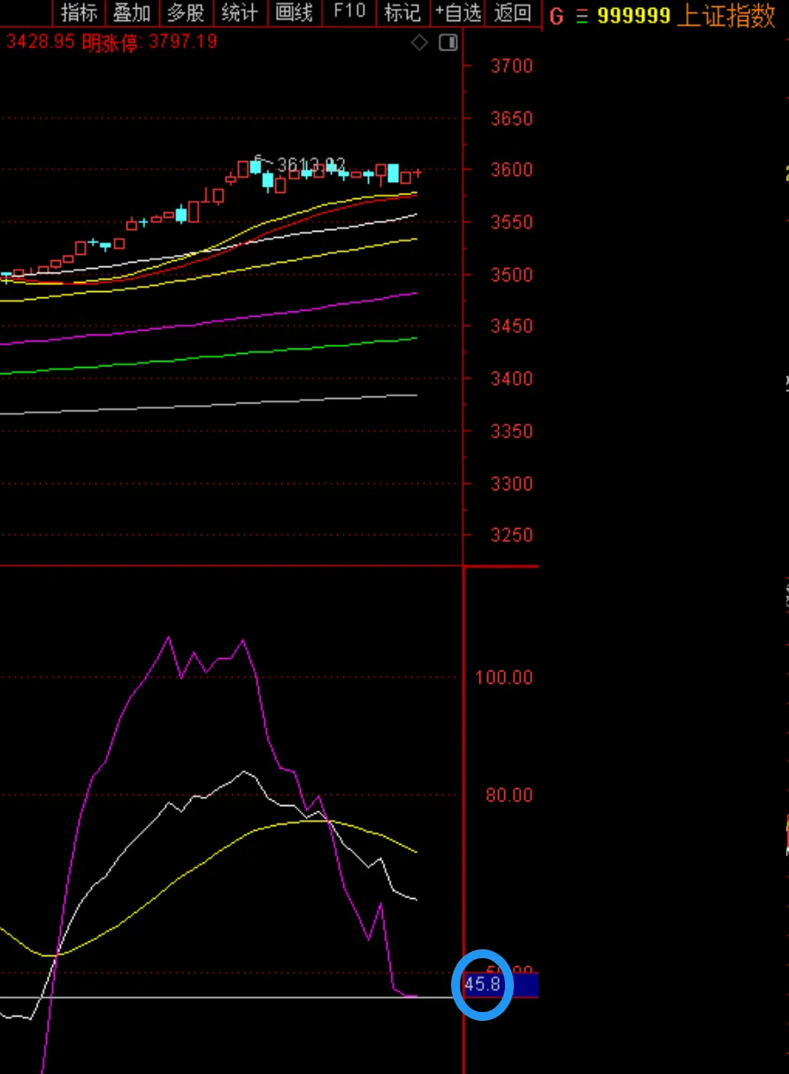Click the 3500 price axis label
Viewport: 789px width, 1074px height.
point(511,274)
